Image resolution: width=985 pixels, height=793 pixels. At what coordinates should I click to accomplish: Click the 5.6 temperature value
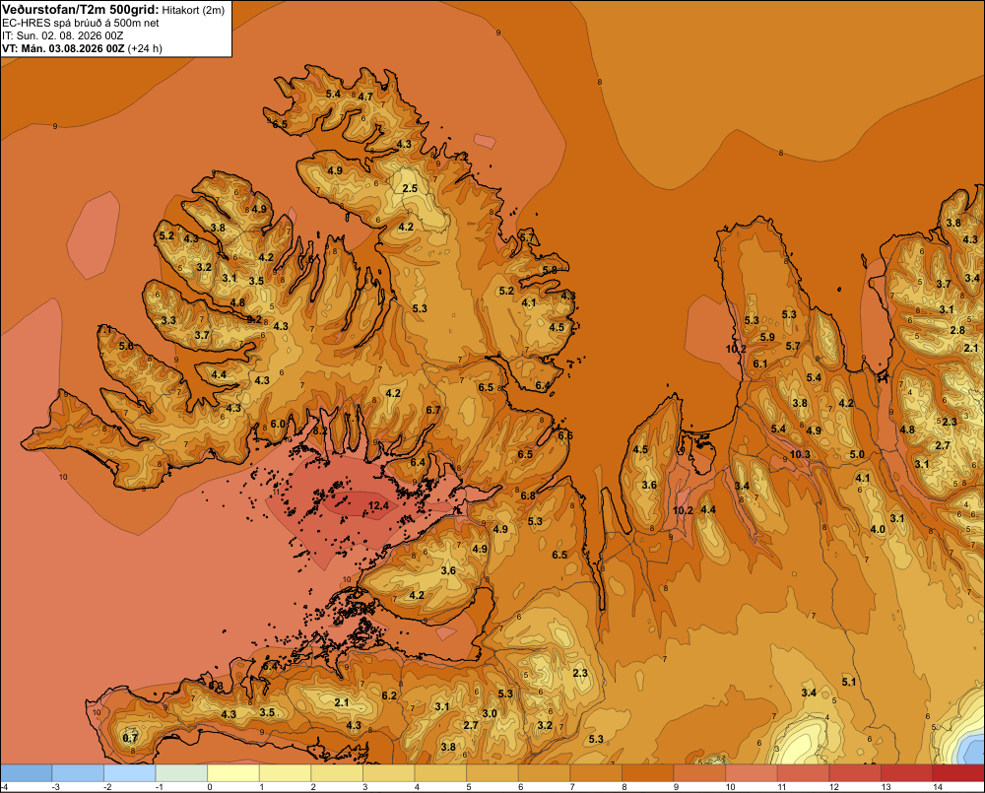(126, 346)
